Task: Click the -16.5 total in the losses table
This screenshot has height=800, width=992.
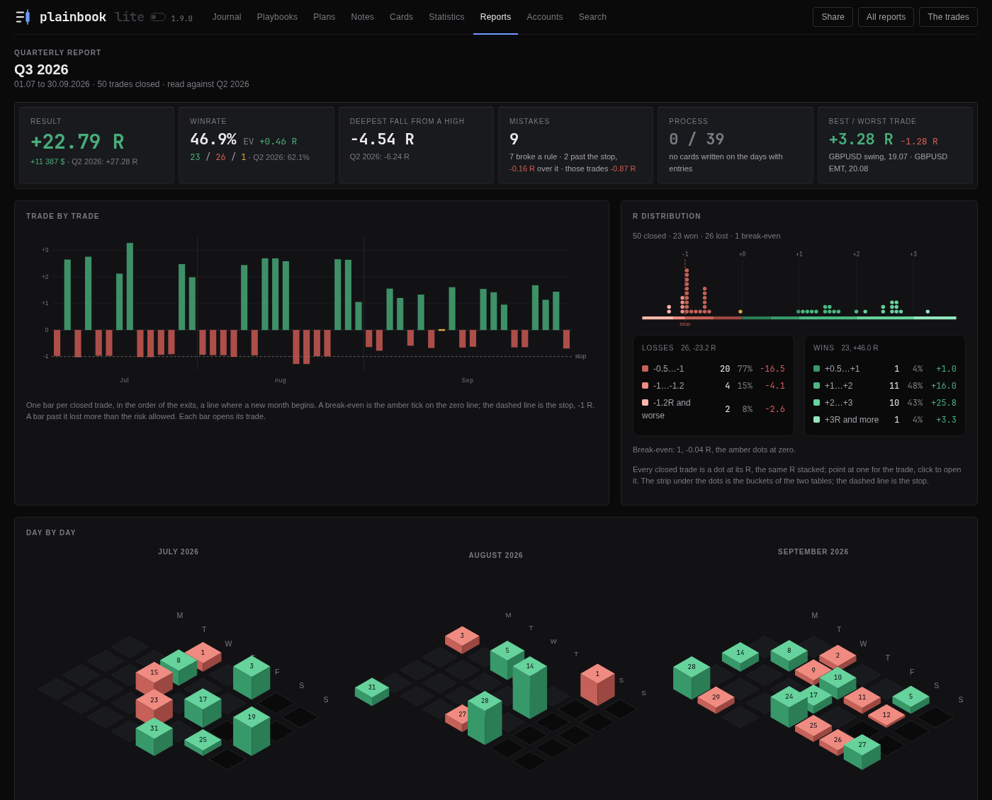Action: click(x=772, y=369)
